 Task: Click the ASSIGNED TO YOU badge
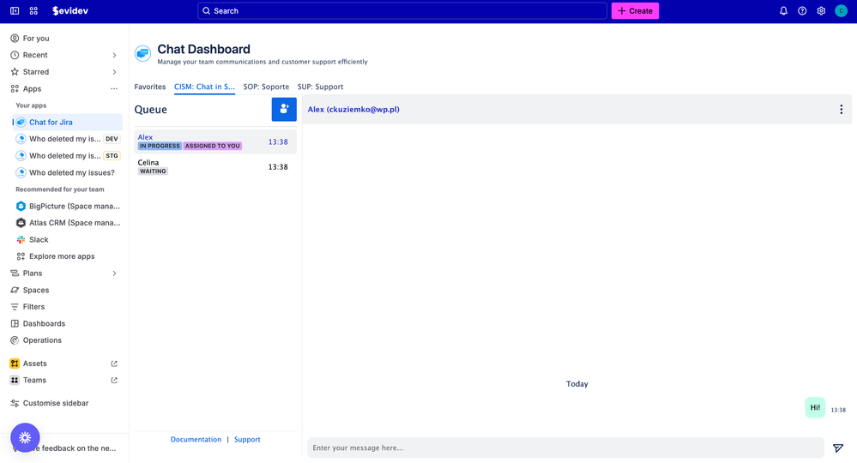[x=213, y=146]
